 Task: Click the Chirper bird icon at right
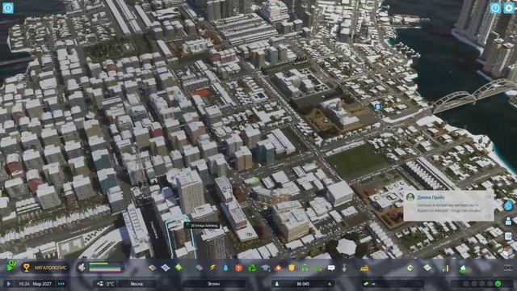(508, 205)
